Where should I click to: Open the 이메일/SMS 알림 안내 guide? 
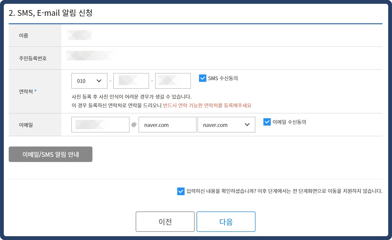click(x=50, y=154)
